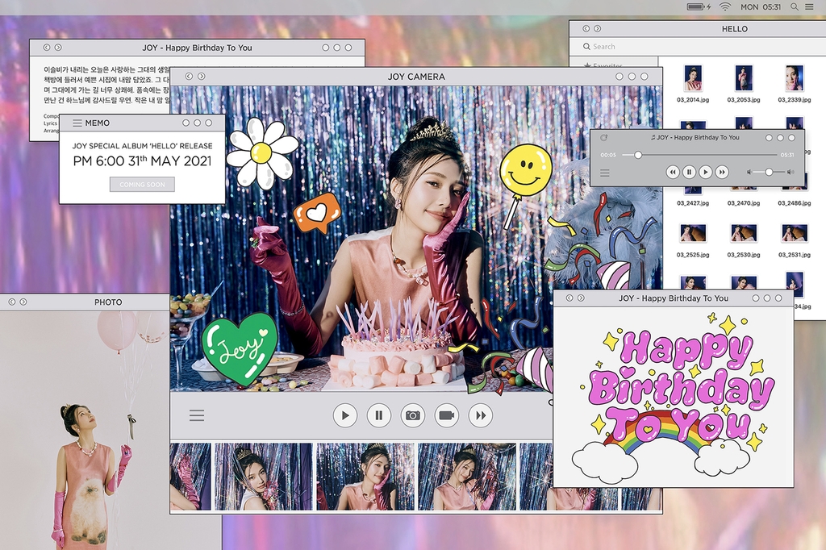Select the 03_2014.jpg file thumbnail
The height and width of the screenshot is (550, 826).
point(693,78)
